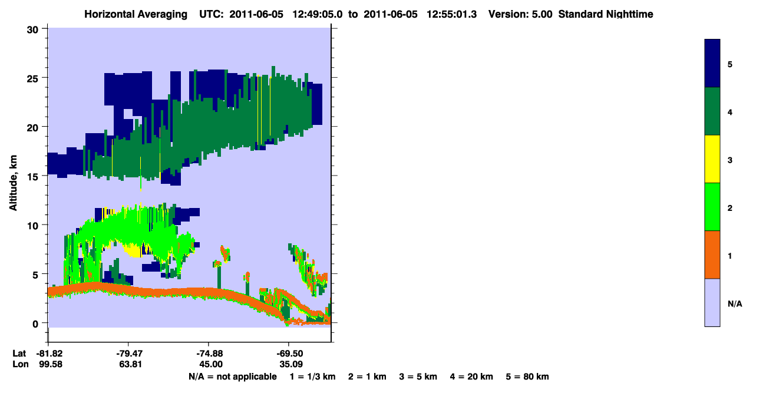The image size is (766, 393).
Task: Click longitude value 63.81
Action: point(130,364)
